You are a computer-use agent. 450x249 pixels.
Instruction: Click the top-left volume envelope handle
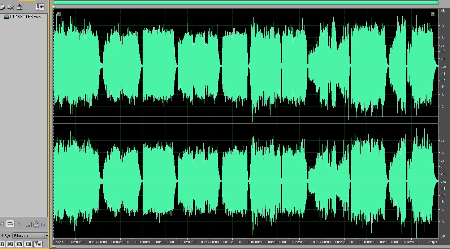pyautogui.click(x=59, y=14)
